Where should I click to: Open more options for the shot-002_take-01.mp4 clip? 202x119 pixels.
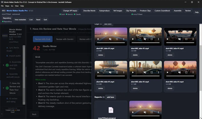[x=158, y=39]
